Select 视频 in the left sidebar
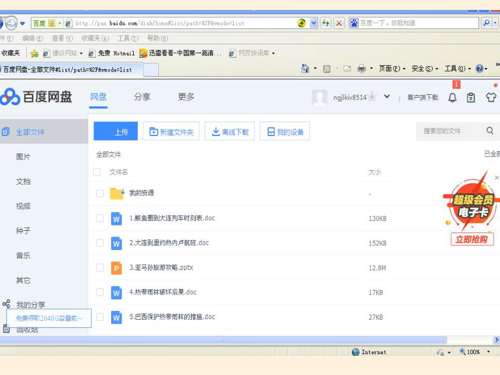 pyautogui.click(x=23, y=206)
